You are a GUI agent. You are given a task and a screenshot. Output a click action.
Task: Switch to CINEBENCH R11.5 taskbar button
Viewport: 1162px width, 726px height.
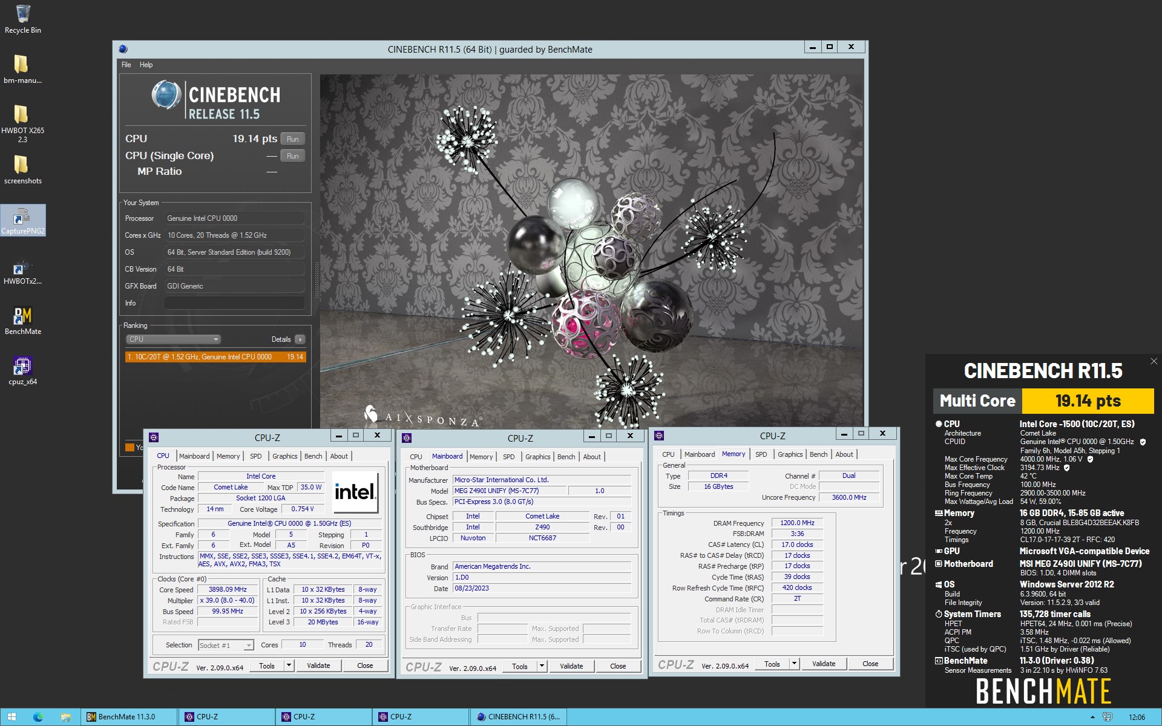[x=518, y=717]
